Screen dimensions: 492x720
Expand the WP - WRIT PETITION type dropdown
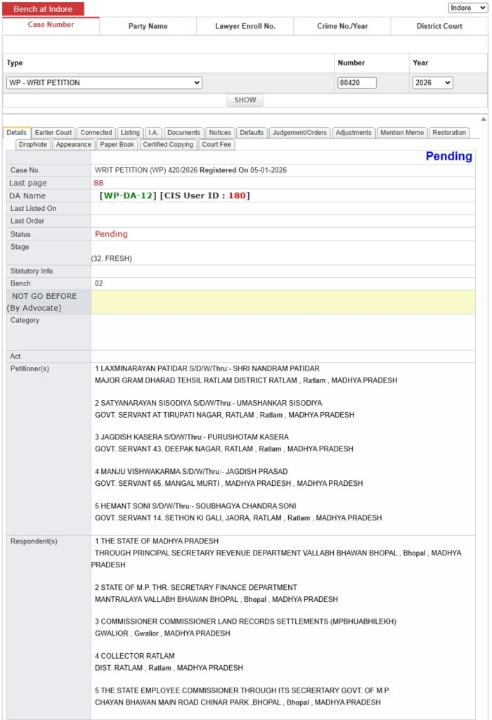104,83
